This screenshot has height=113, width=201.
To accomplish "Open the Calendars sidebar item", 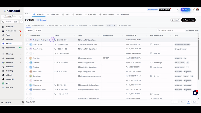I will (x=10, y=39).
